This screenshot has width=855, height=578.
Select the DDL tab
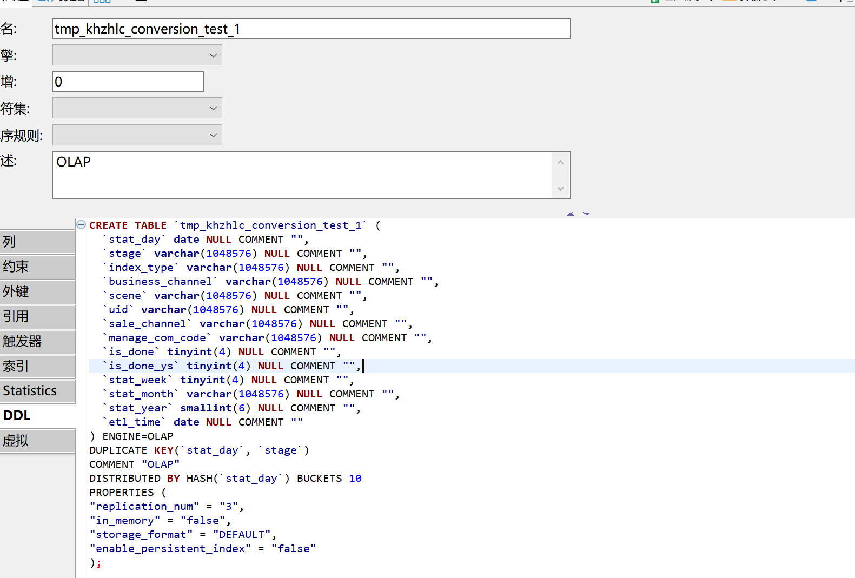pos(38,416)
